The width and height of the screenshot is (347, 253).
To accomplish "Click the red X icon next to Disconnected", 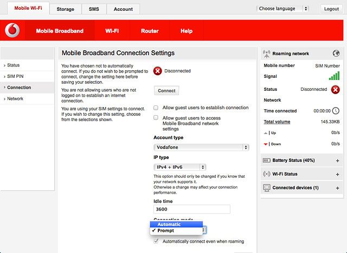I will [157, 71].
